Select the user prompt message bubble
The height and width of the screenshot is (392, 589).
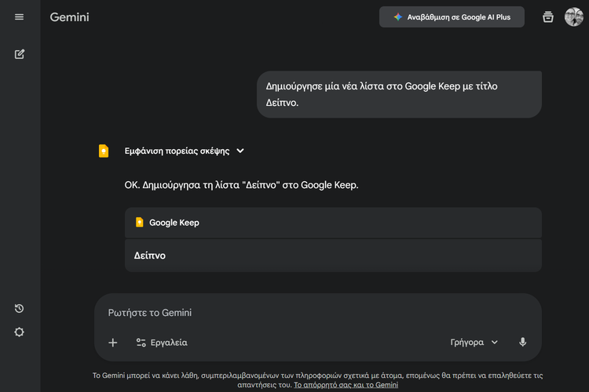(x=399, y=95)
